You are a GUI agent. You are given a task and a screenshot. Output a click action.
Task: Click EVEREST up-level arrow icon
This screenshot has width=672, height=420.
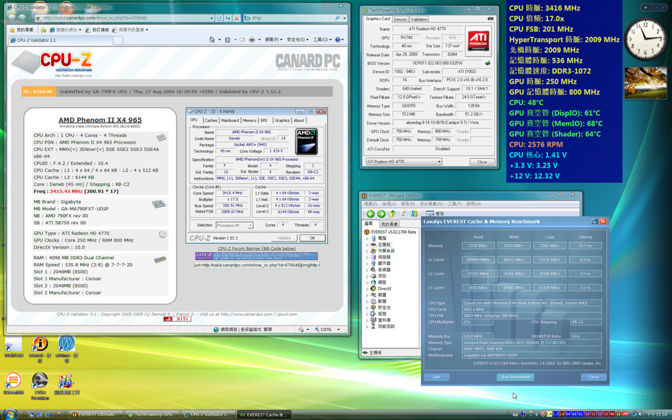click(x=392, y=213)
